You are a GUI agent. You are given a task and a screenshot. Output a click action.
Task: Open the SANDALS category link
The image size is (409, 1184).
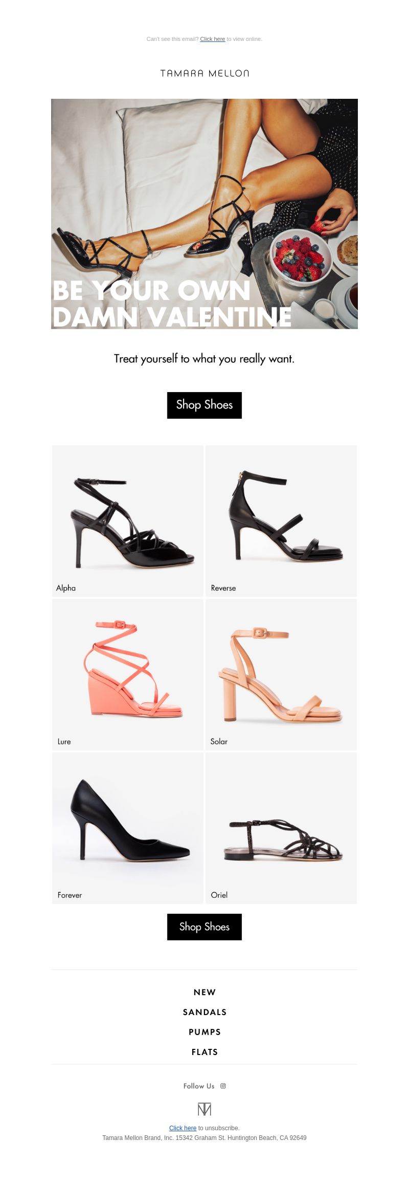tap(204, 1012)
